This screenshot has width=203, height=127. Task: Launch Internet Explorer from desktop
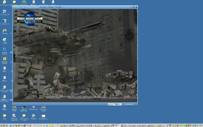5,51
